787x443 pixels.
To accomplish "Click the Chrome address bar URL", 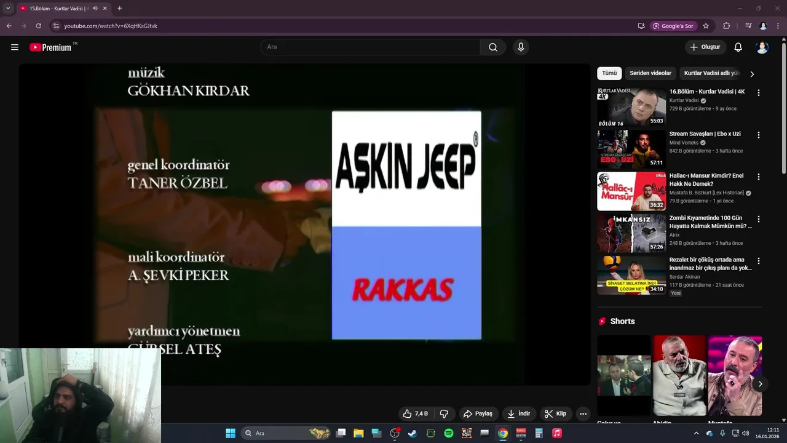I will tap(111, 26).
